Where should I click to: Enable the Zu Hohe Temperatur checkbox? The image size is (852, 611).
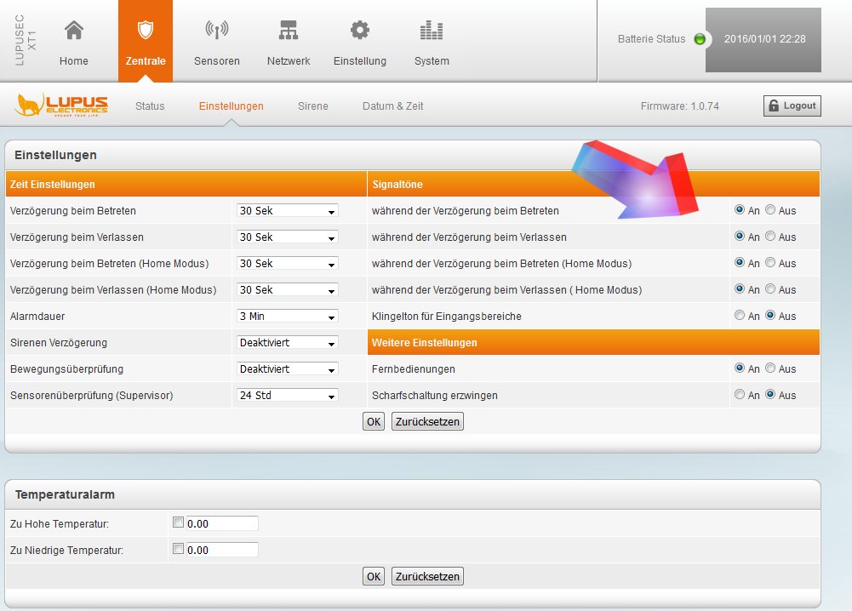[x=178, y=523]
